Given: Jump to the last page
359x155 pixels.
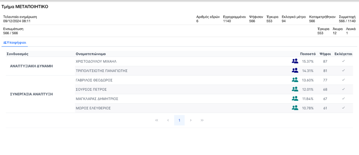Looking at the screenshot, I should 202,120.
